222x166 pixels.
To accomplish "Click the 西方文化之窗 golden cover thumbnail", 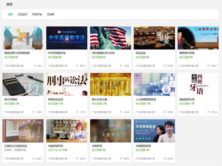I will (x=111, y=84).
